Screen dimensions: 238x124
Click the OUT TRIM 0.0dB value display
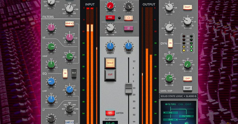pyautogui.click(x=110, y=123)
